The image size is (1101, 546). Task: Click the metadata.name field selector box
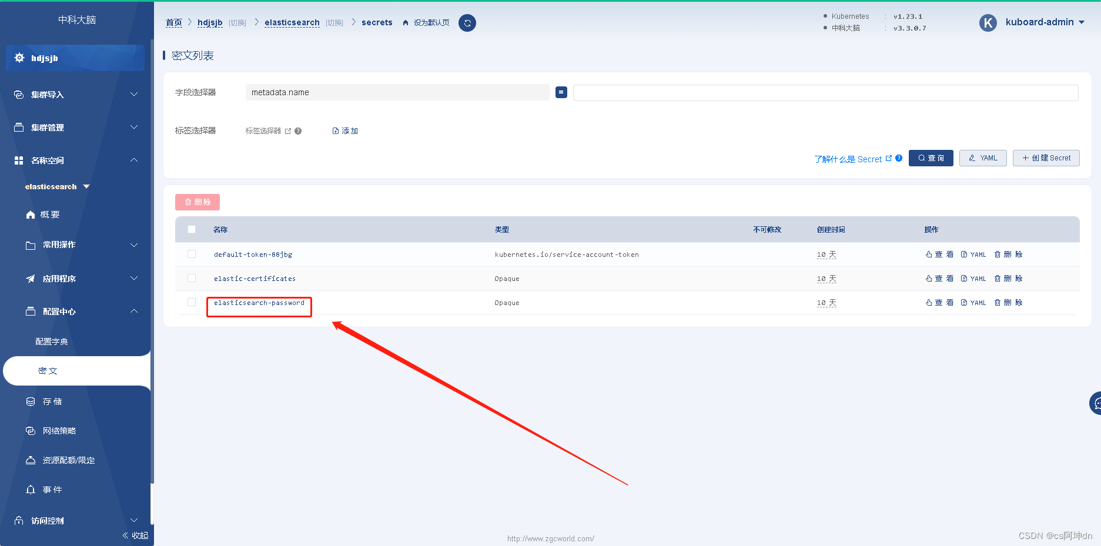(397, 92)
